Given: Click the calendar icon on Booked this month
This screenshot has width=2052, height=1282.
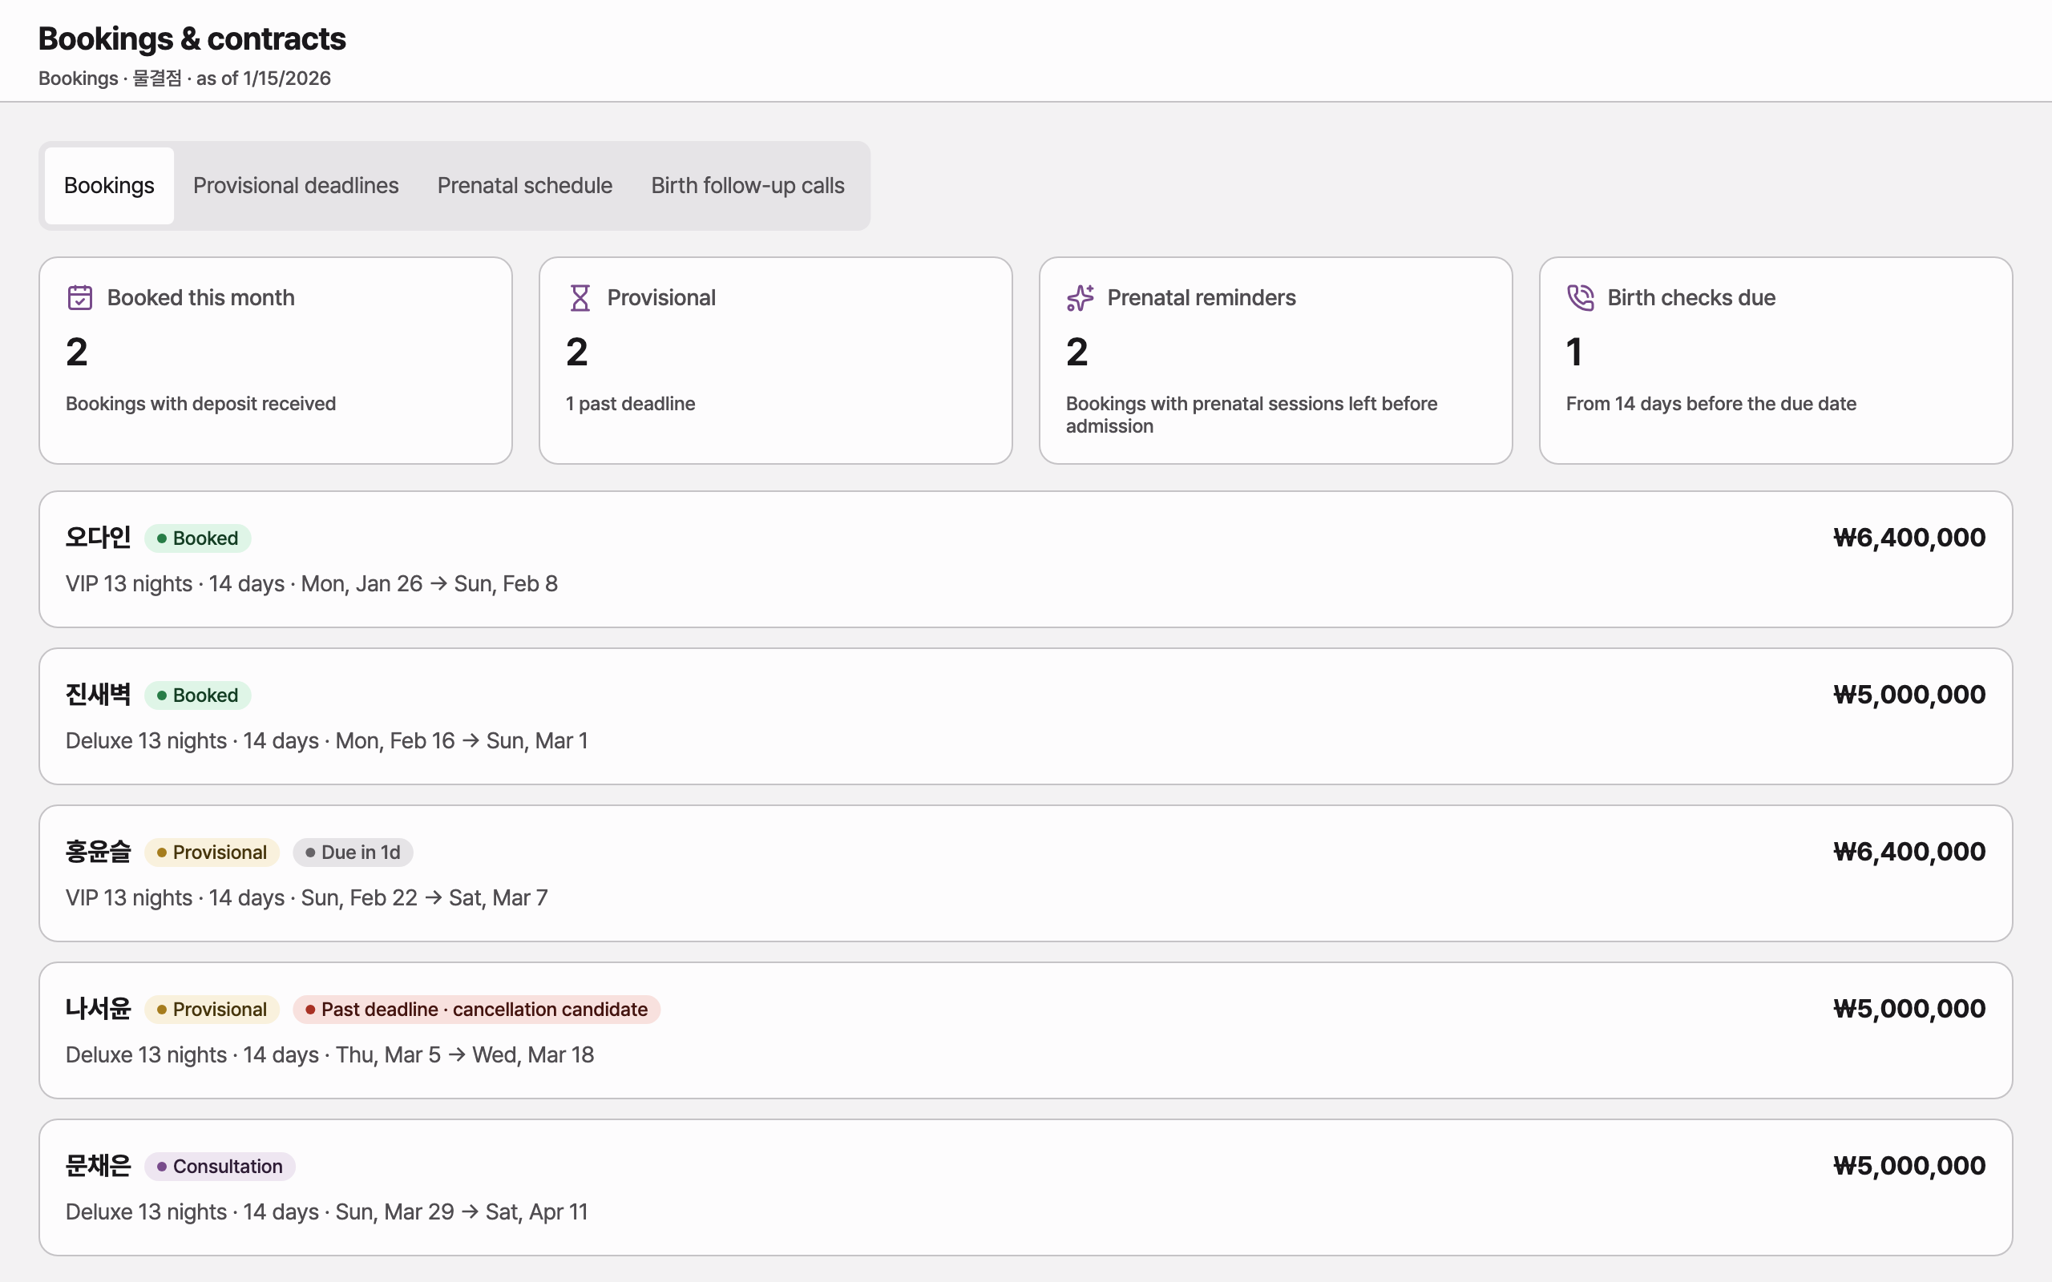Looking at the screenshot, I should [x=79, y=297].
